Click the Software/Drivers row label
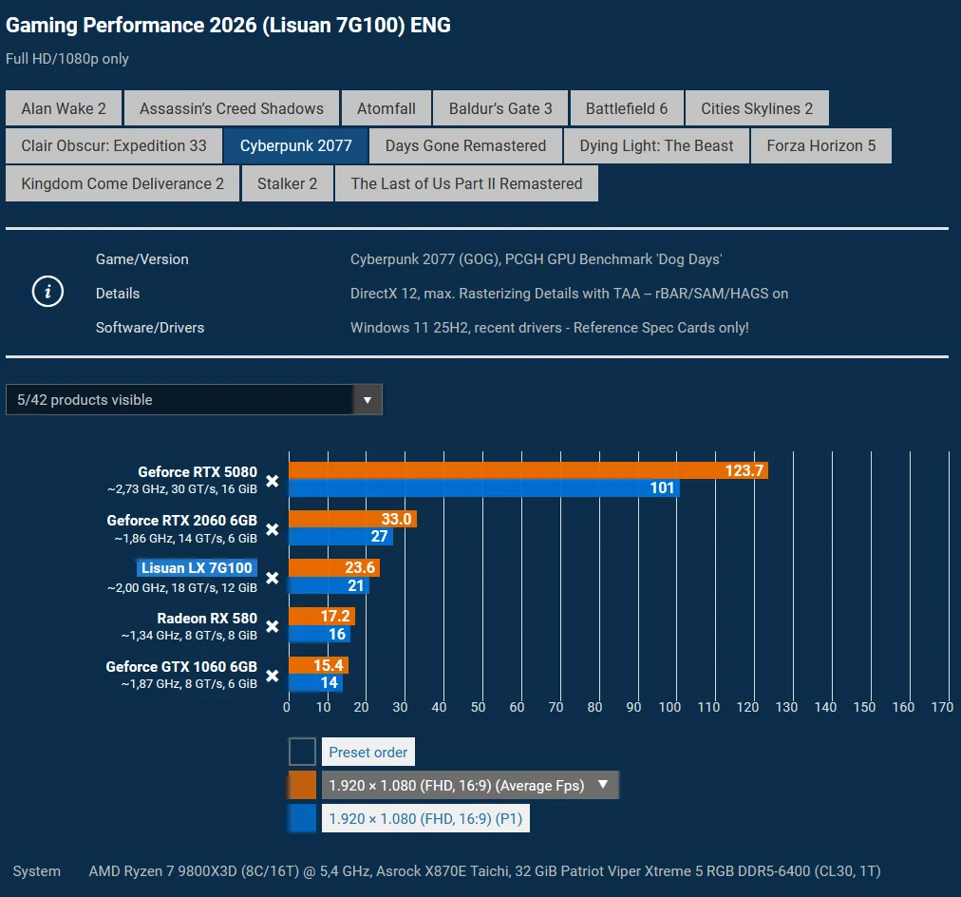This screenshot has height=897, width=961. coord(150,328)
